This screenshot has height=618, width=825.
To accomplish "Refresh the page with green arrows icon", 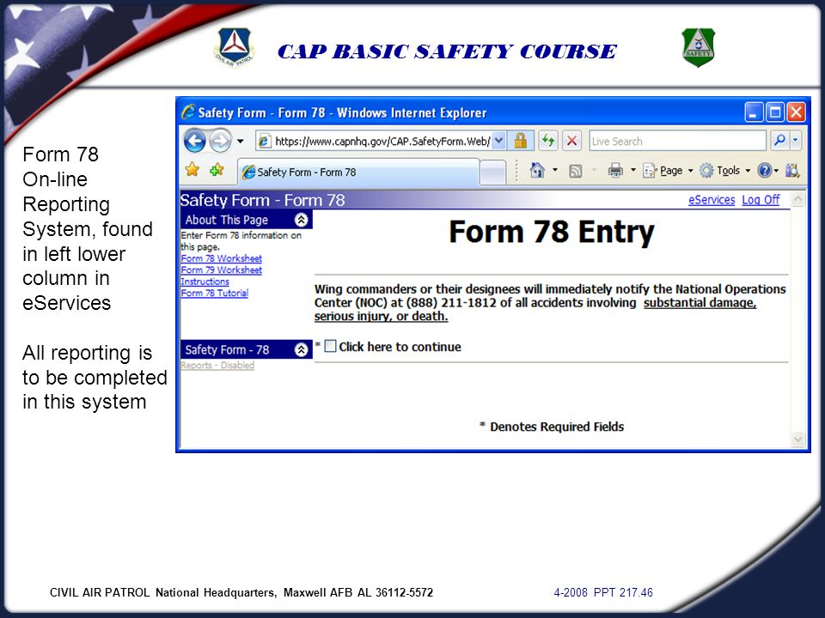I will [548, 141].
